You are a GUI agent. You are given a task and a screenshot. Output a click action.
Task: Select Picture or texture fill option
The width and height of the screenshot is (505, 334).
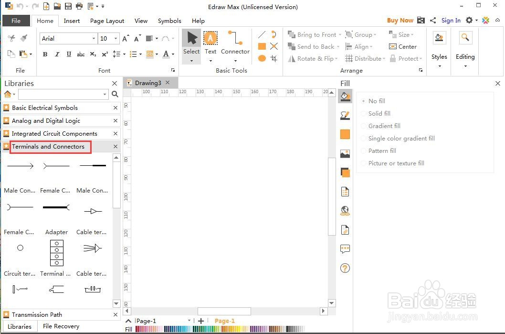(393, 163)
